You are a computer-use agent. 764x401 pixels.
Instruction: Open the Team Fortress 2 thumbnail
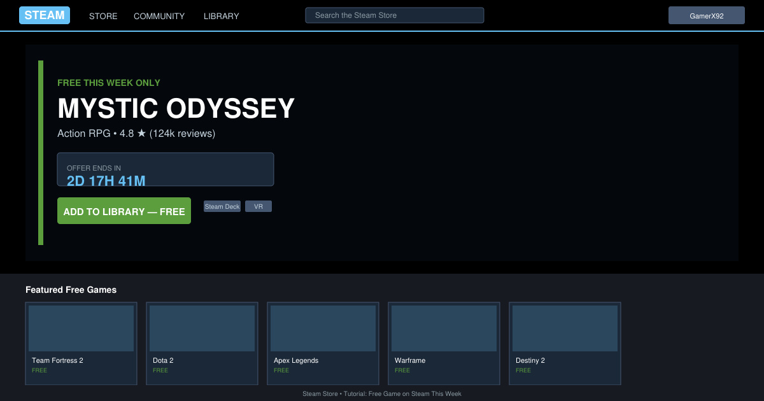81,328
